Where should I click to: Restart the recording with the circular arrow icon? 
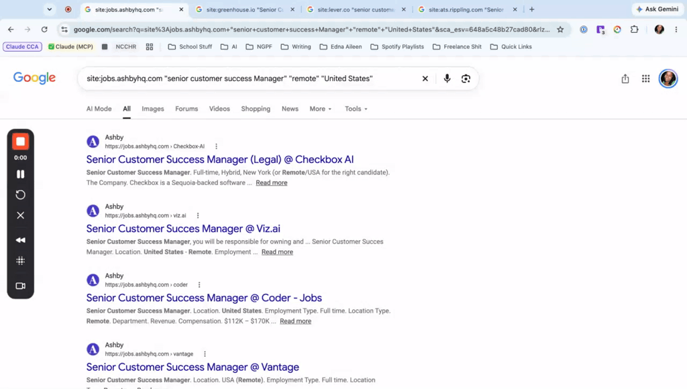[20, 194]
